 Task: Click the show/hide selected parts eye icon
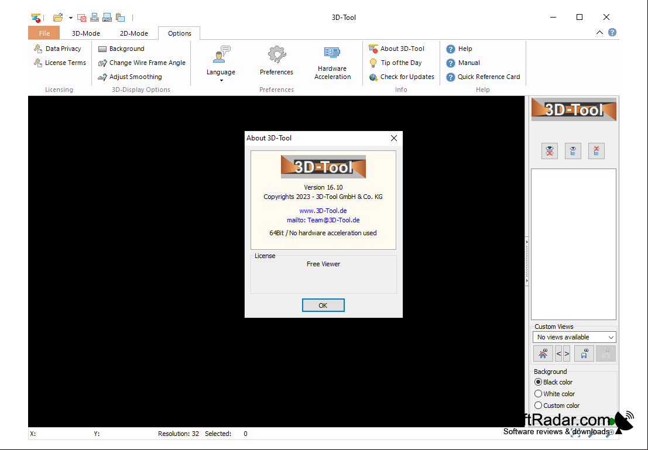550,151
